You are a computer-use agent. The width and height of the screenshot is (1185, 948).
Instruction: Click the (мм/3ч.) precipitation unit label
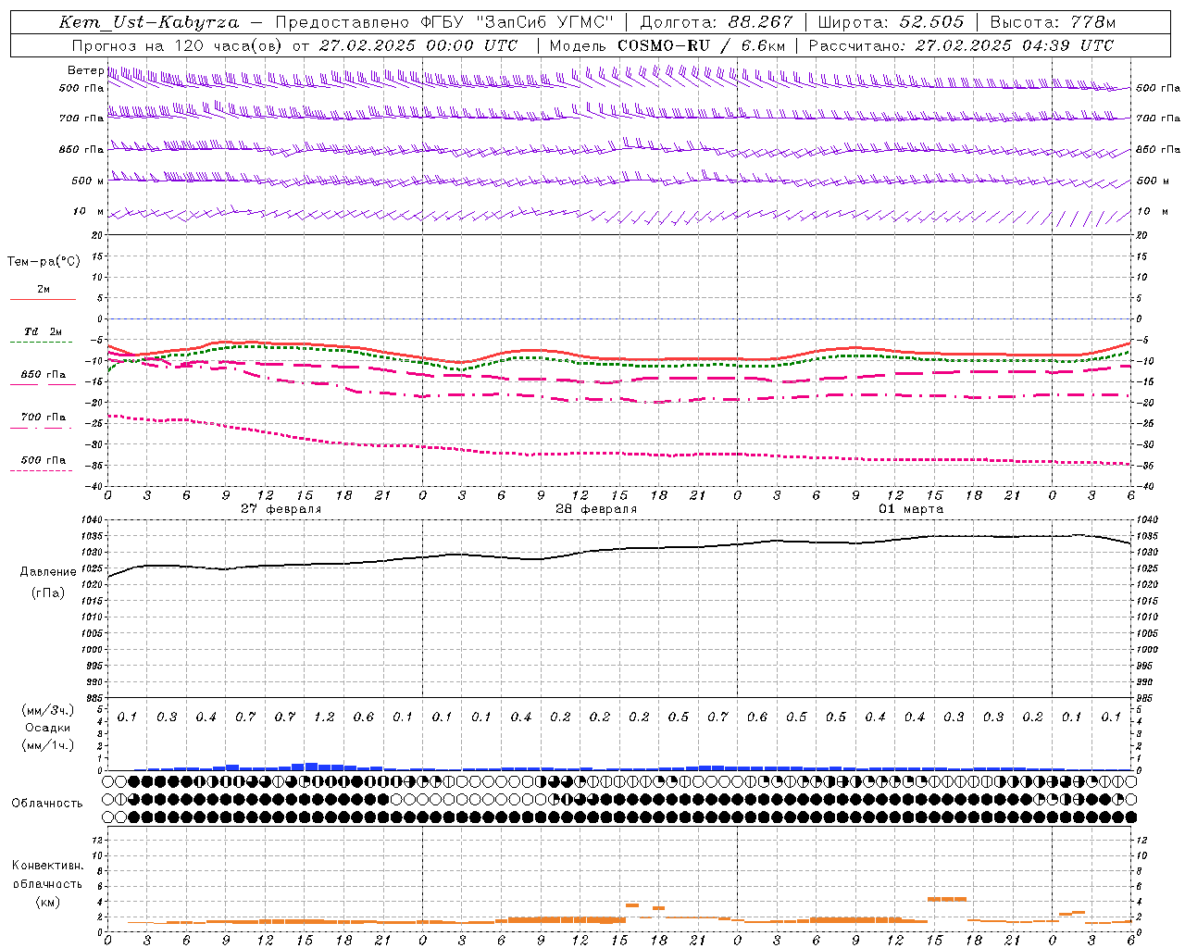click(x=48, y=710)
